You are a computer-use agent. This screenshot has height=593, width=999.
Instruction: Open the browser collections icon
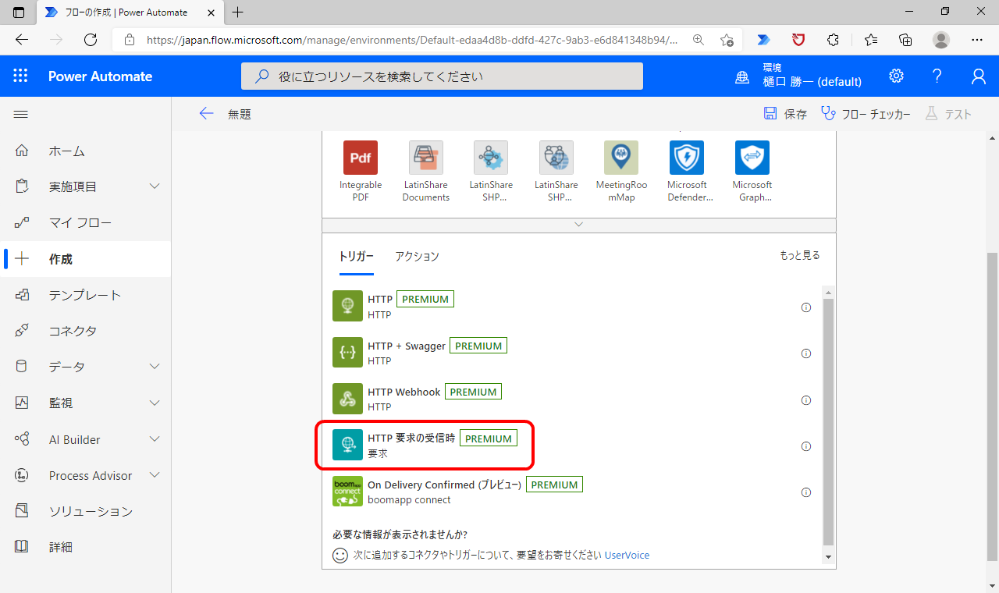(x=905, y=40)
